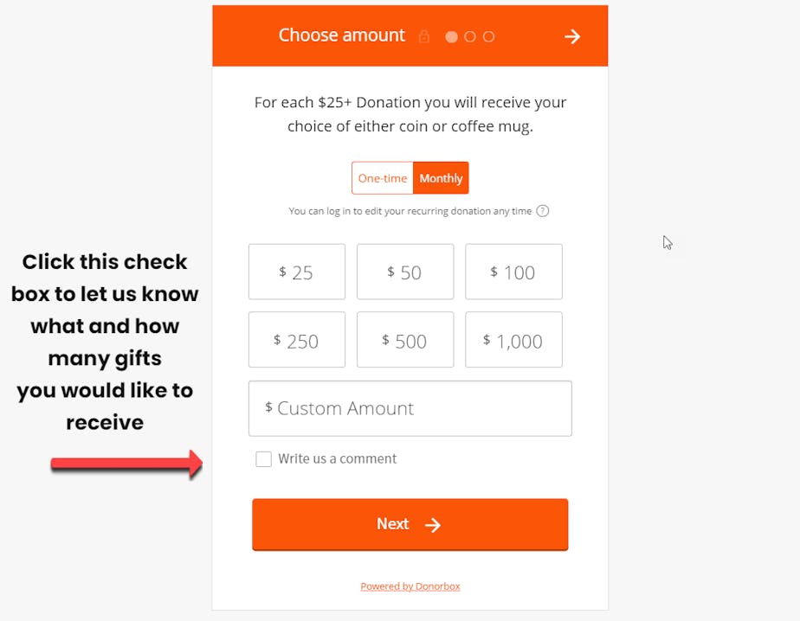Select the One-time donation option
Viewport: 800px width, 621px height.
[383, 178]
